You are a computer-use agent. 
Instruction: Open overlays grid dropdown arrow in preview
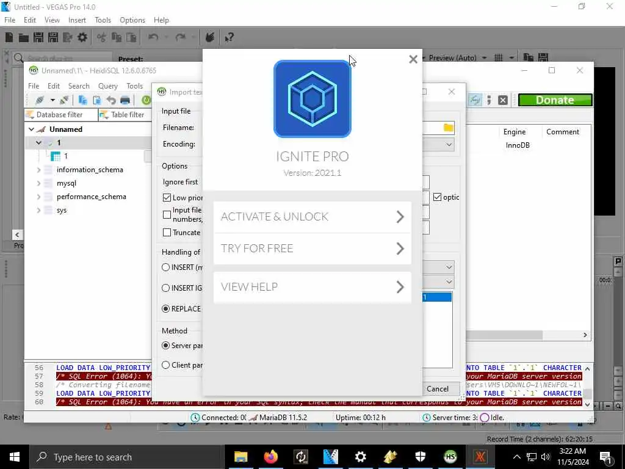point(511,58)
